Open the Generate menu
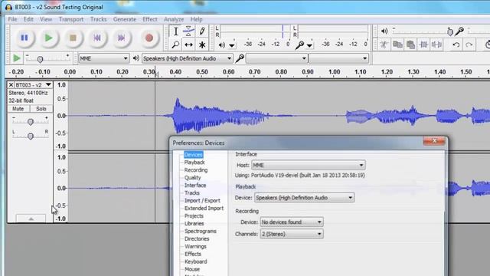The image size is (490, 276). [x=125, y=19]
